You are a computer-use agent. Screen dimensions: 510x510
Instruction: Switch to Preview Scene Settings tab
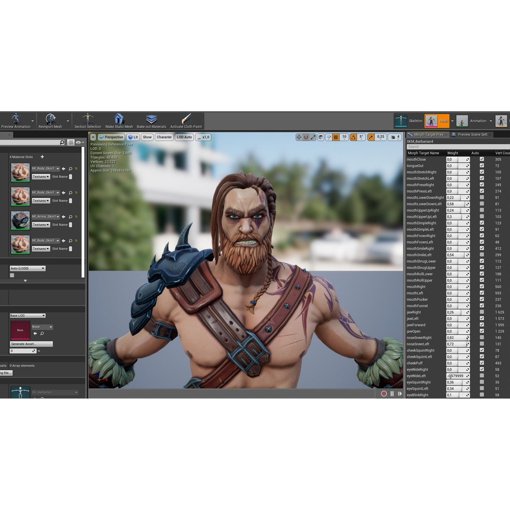pos(471,134)
